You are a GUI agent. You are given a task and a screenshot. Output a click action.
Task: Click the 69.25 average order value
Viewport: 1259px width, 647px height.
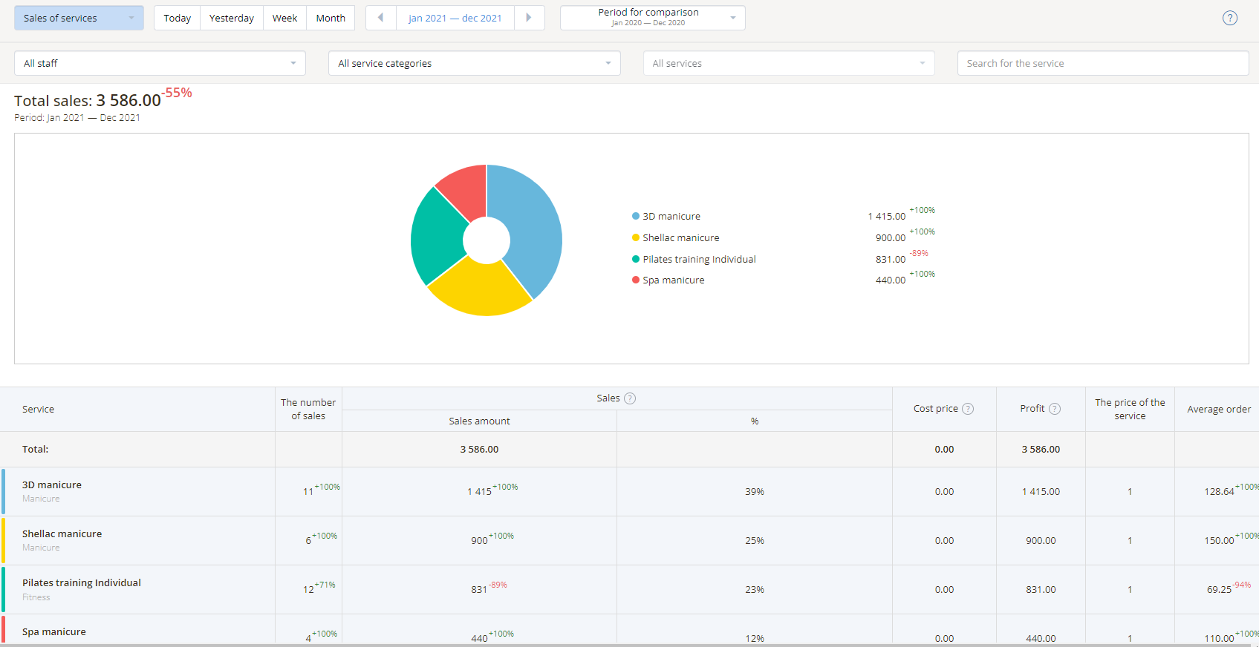click(x=1219, y=589)
